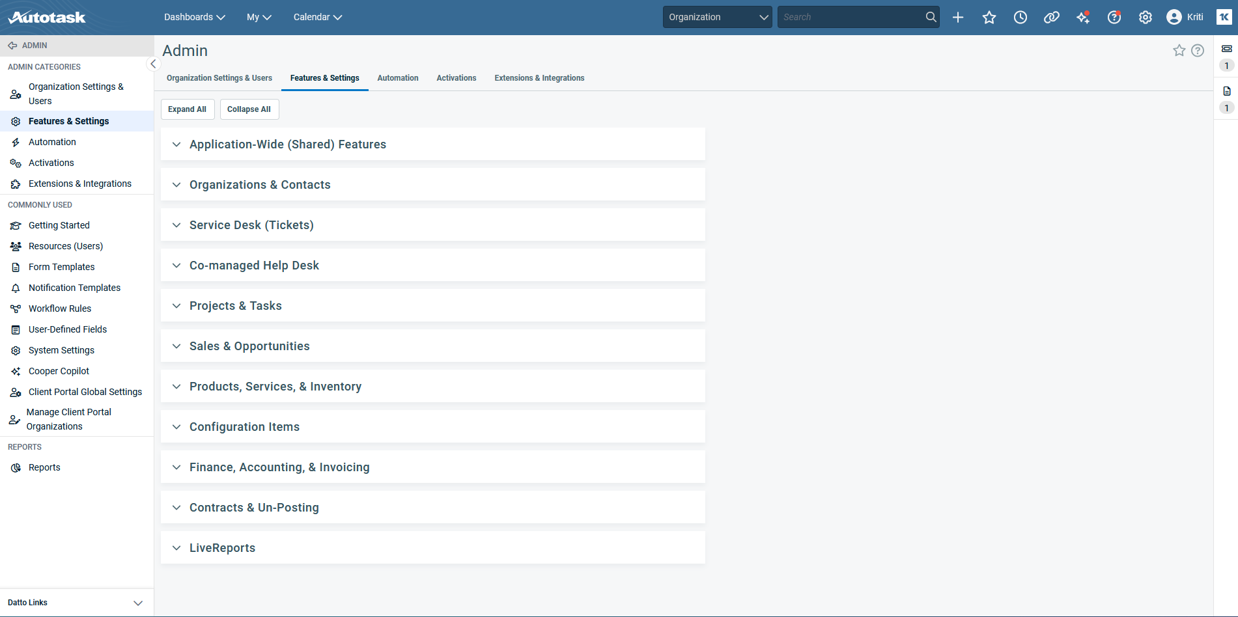The height and width of the screenshot is (617, 1238).
Task: Click the Reports pie chart icon
Action: pos(16,468)
